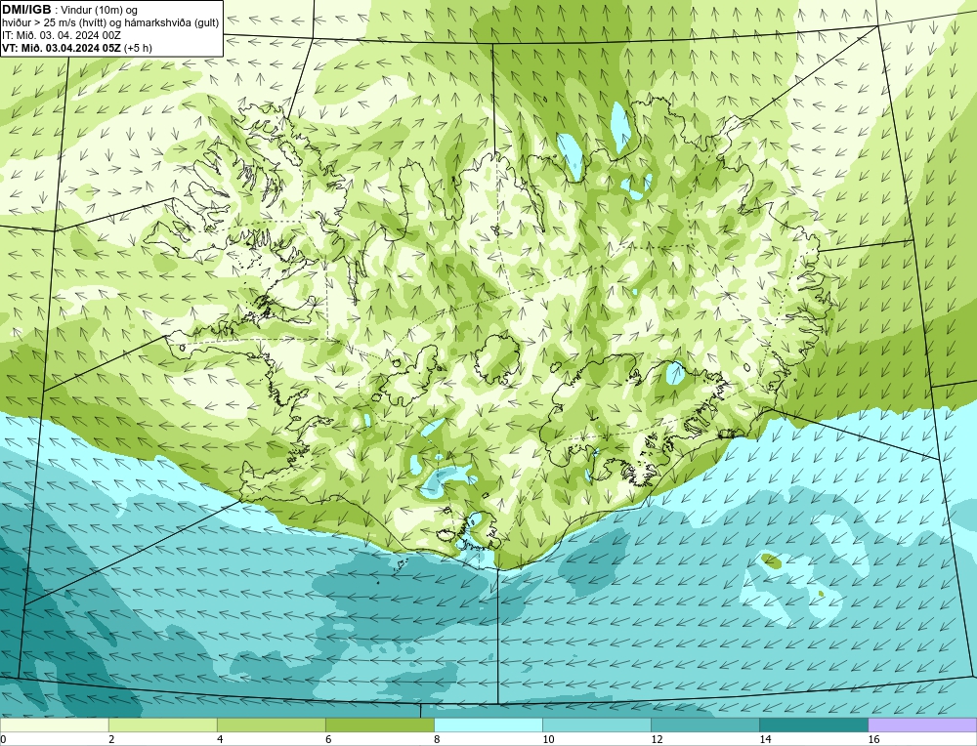This screenshot has width=977, height=746.
Task: Click the '(+5 h)' forecast offset text
Action: (139, 48)
